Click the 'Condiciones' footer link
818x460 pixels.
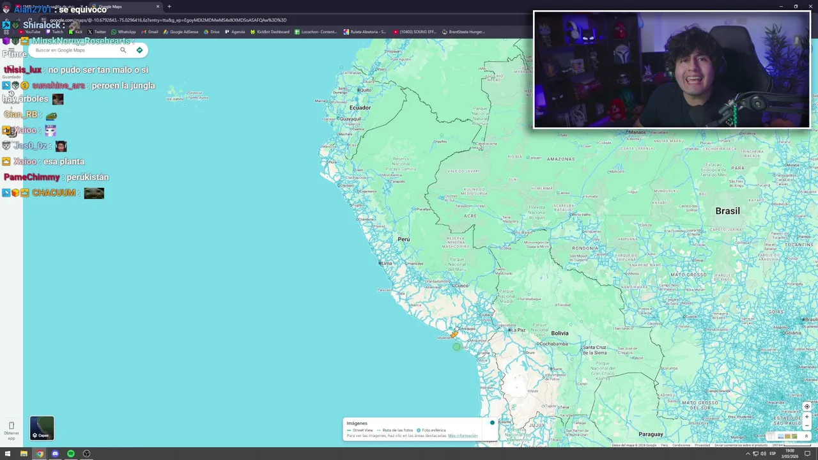[x=681, y=445]
